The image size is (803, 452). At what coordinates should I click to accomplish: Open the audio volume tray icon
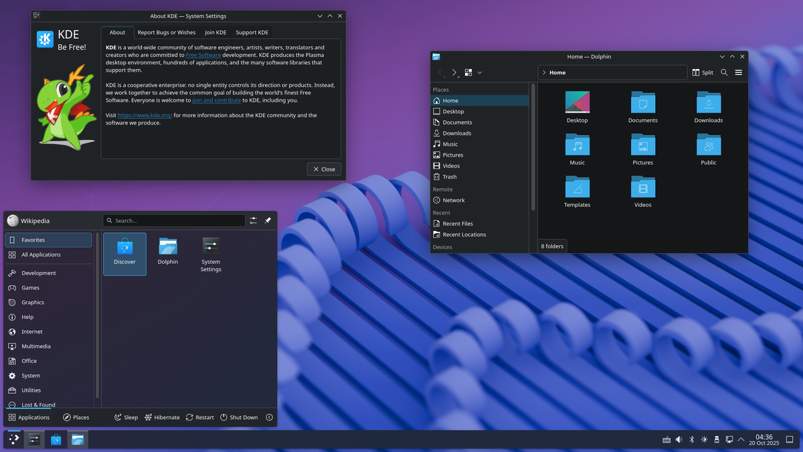(679, 439)
